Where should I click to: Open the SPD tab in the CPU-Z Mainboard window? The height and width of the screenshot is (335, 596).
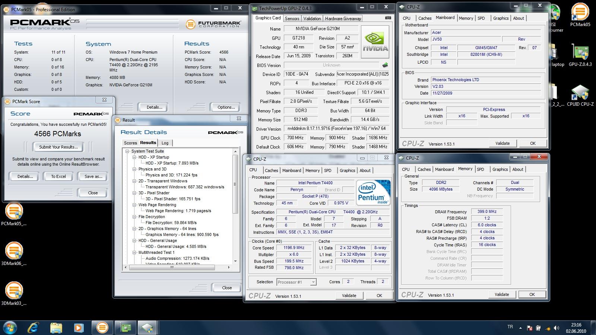click(x=481, y=18)
